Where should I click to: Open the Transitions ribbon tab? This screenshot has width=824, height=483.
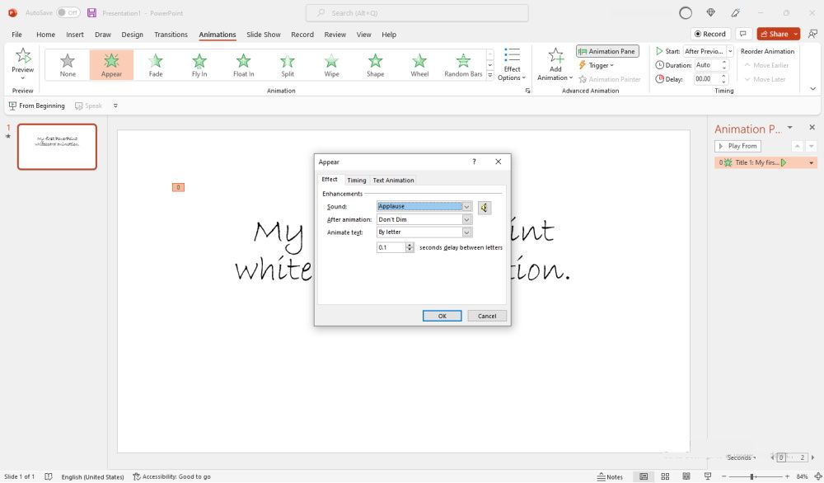171,35
